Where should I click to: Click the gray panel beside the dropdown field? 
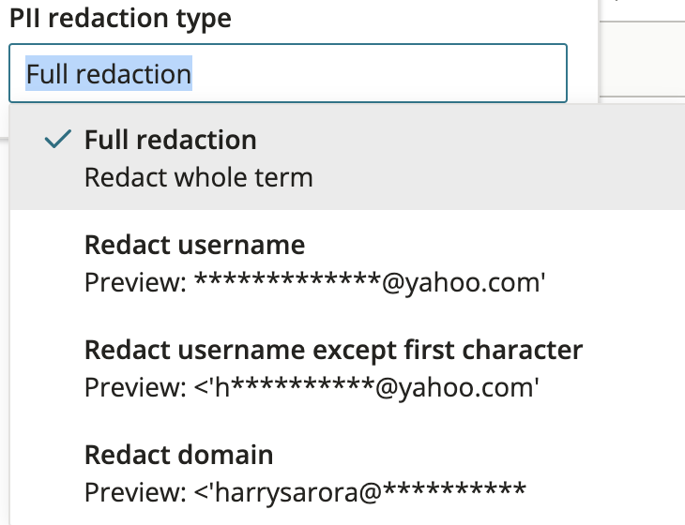click(642, 59)
